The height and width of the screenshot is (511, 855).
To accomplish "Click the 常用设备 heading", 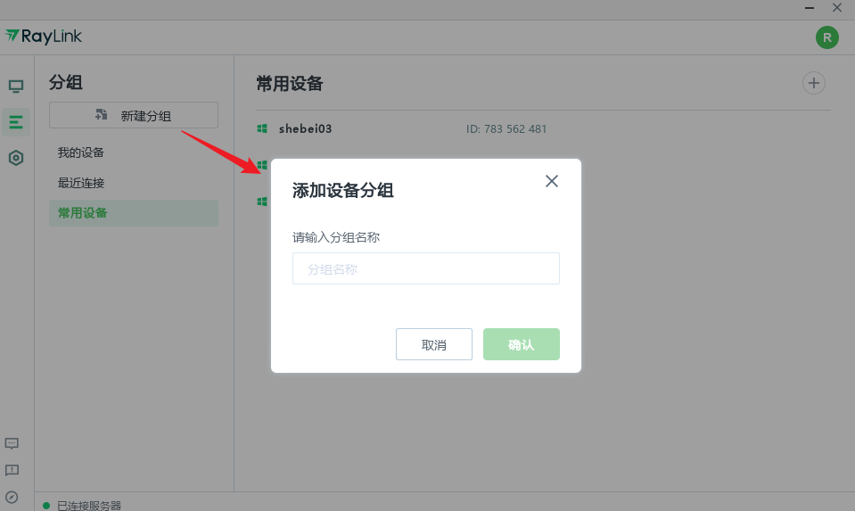I will point(290,84).
